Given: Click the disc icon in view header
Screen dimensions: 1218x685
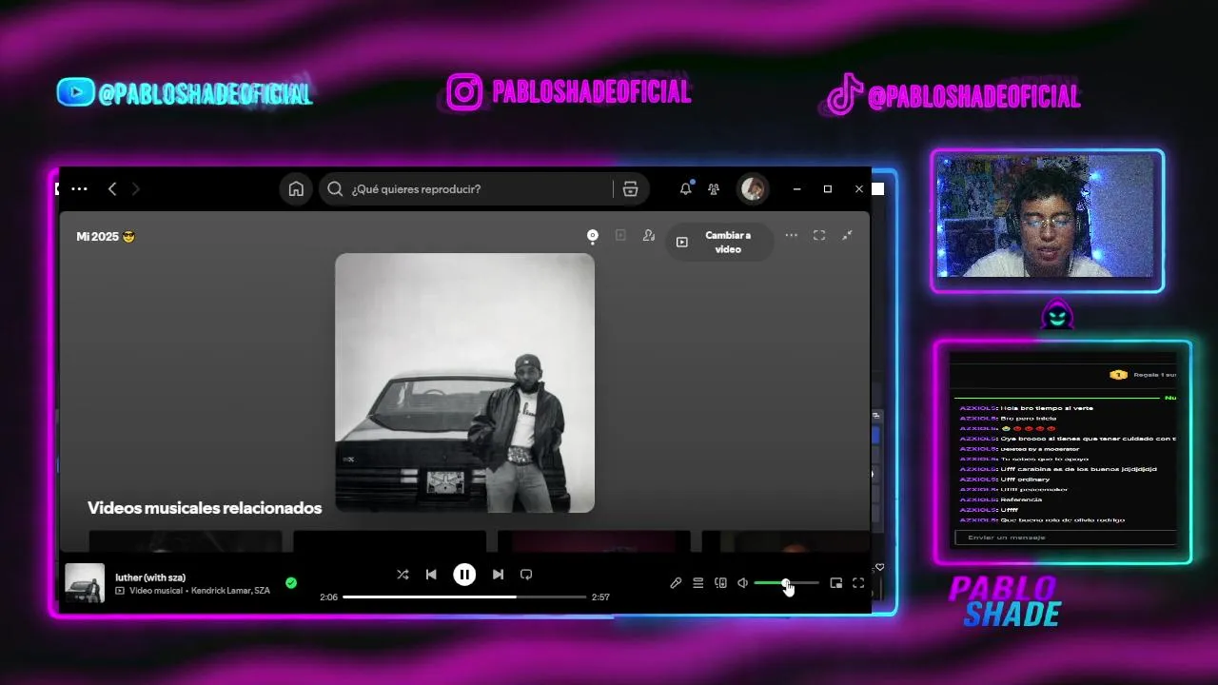Looking at the screenshot, I should pyautogui.click(x=592, y=235).
